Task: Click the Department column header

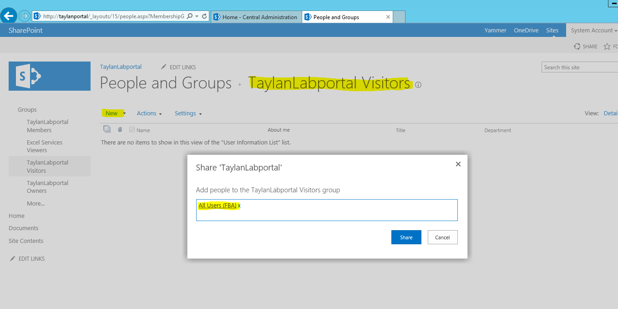Action: pos(498,130)
